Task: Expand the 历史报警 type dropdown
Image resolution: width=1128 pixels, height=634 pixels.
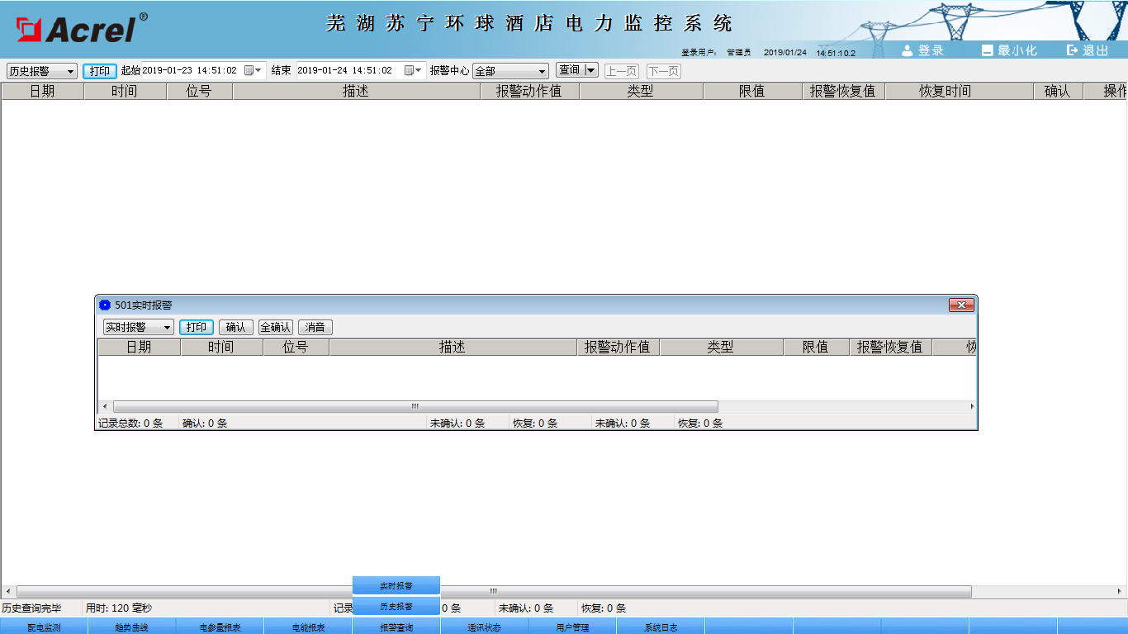Action: point(70,72)
